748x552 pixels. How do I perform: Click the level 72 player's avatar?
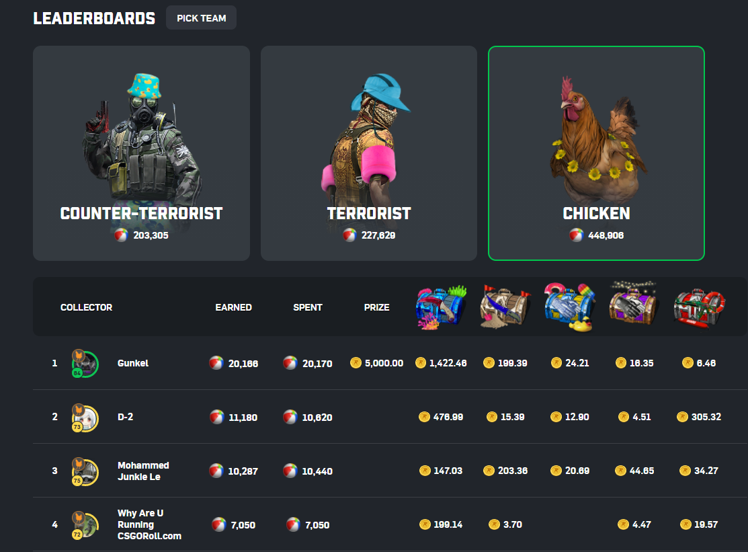(x=85, y=525)
